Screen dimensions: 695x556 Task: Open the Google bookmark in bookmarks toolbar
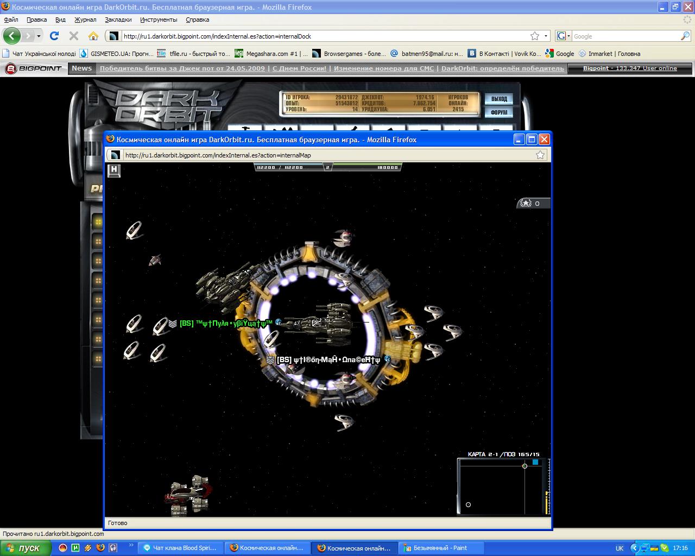tap(560, 54)
